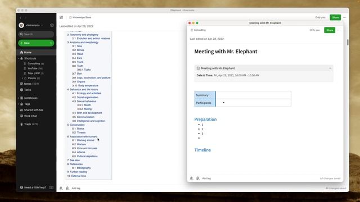Screen dimensions: 360x202
Task: Focus the sidebar Search field
Action: point(36,34)
